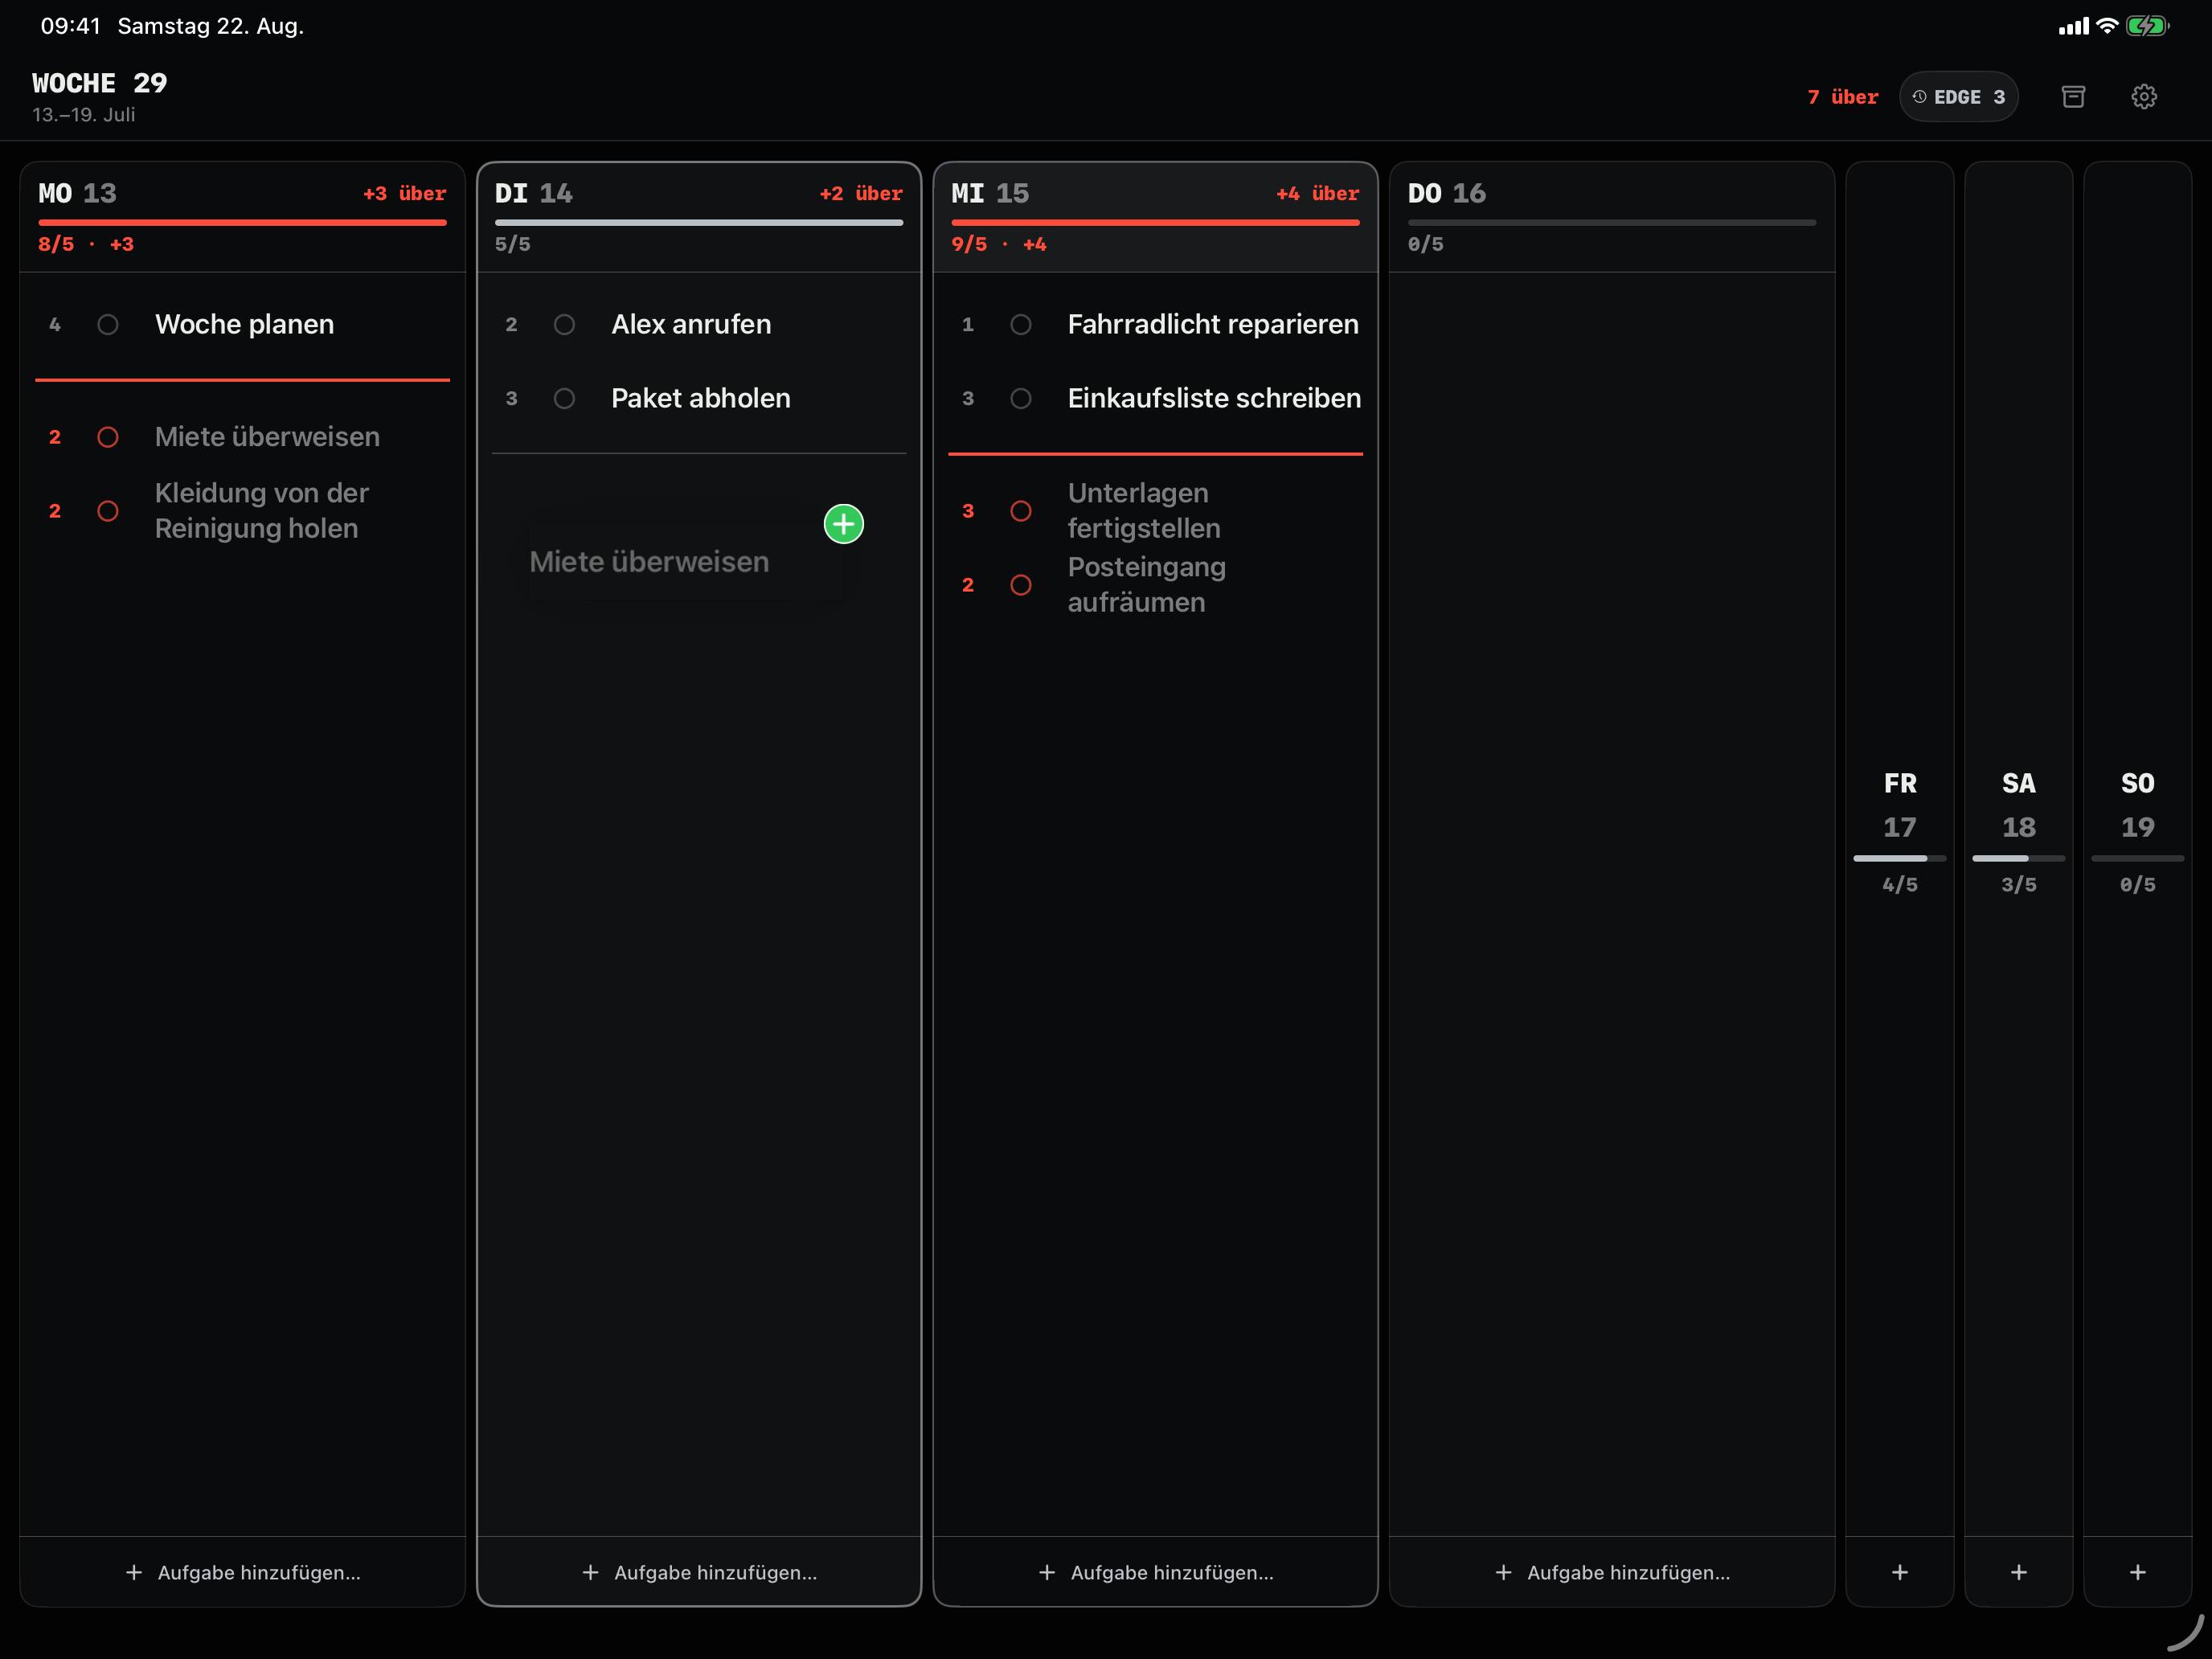Tap the green plus drop badge

(x=843, y=524)
